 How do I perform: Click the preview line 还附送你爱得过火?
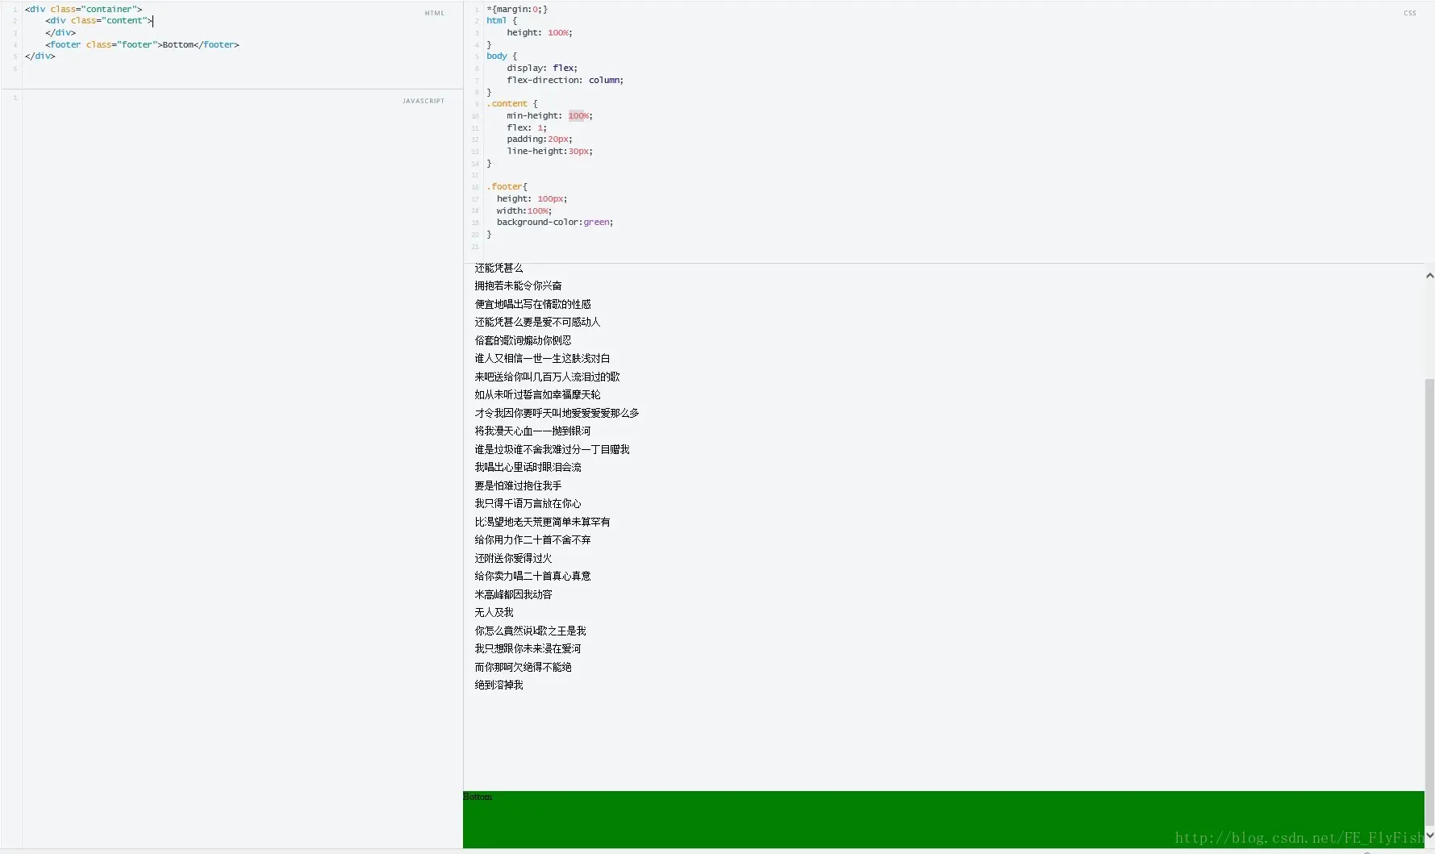pos(513,558)
